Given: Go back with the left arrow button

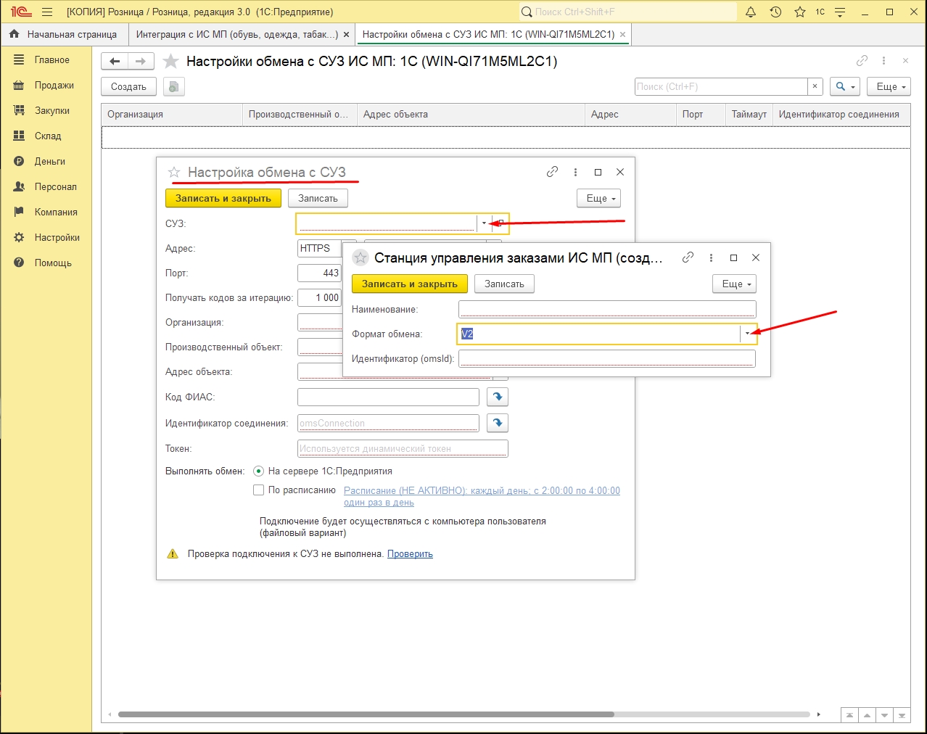Looking at the screenshot, I should pyautogui.click(x=115, y=61).
